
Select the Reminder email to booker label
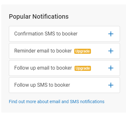point(43,51)
